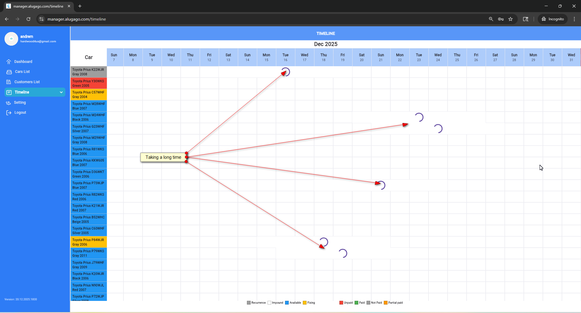Reload the page
This screenshot has width=581, height=313.
point(28,19)
